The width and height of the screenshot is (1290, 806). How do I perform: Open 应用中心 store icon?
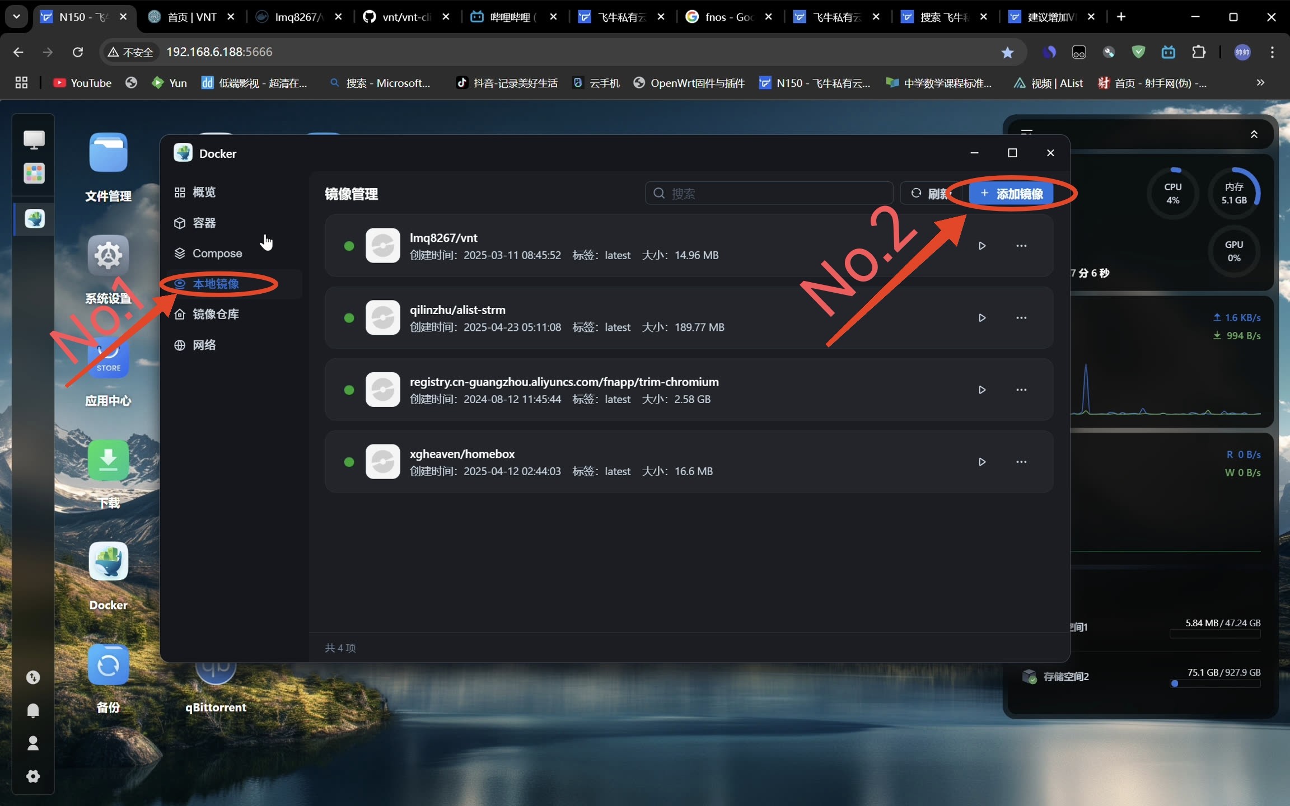pos(108,372)
